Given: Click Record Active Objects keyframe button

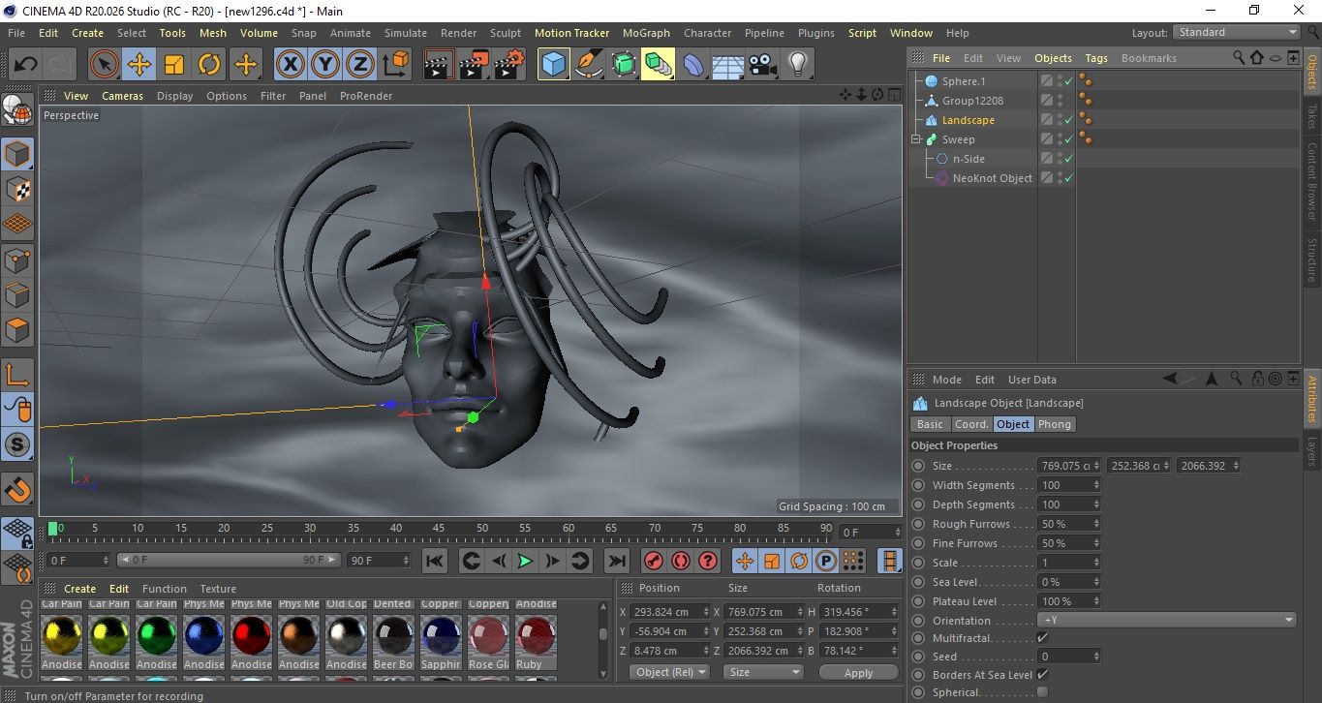Looking at the screenshot, I should point(654,561).
